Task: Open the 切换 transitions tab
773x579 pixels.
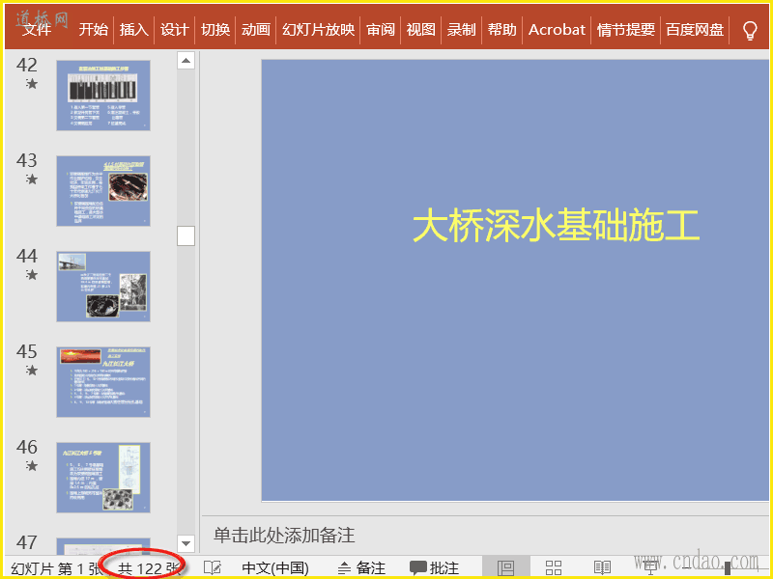Action: pos(215,30)
